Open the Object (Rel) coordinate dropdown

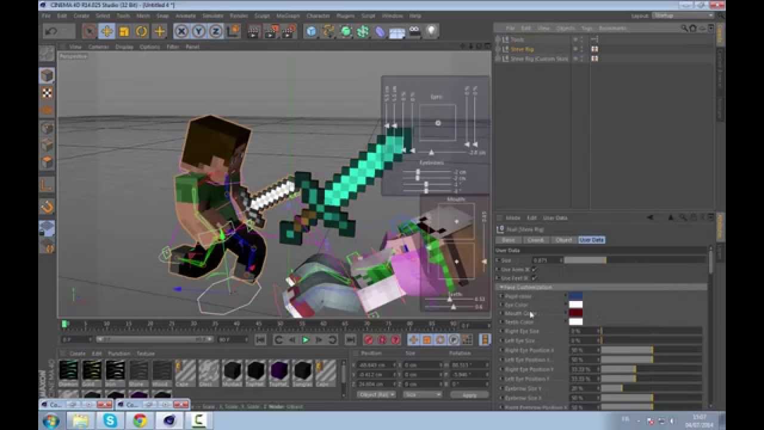point(376,395)
